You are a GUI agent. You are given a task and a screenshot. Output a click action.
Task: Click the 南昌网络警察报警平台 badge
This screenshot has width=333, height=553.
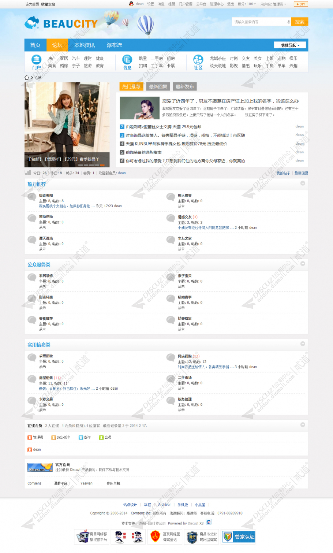[92, 537]
